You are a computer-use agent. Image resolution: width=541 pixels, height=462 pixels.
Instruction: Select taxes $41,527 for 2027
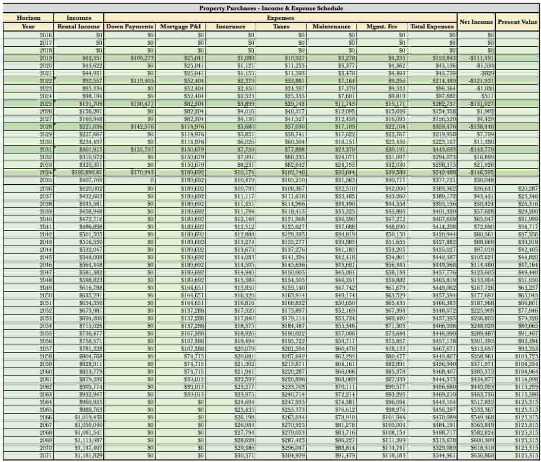(281, 119)
